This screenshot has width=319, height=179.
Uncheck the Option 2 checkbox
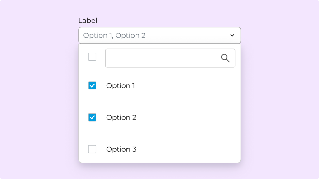[92, 117]
